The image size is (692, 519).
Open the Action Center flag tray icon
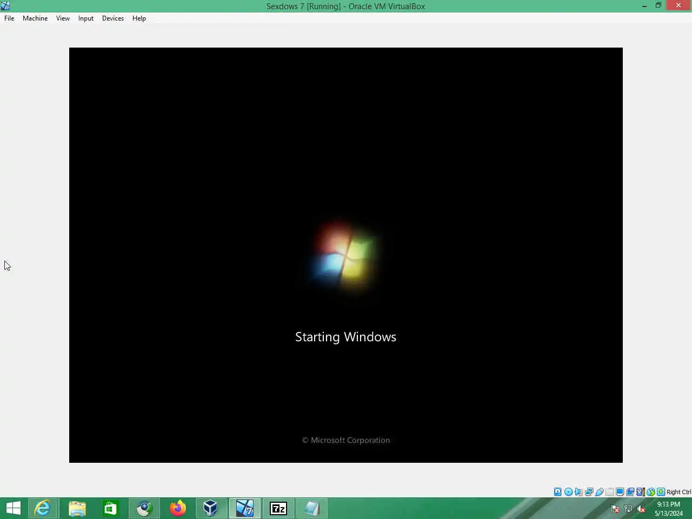click(615, 509)
